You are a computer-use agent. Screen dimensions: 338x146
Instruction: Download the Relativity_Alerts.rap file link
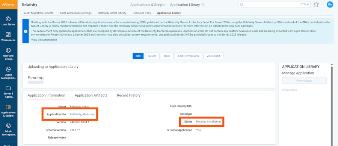click(x=82, y=115)
